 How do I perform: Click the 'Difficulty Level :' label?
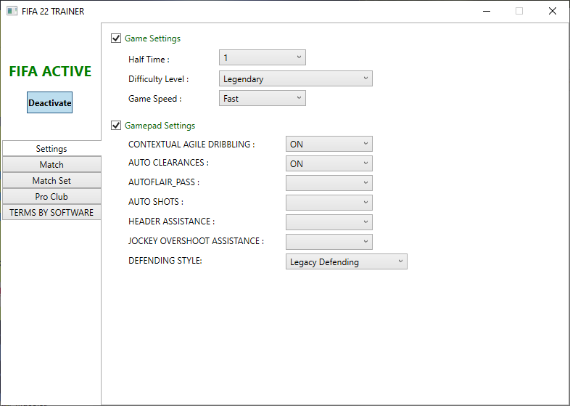point(159,79)
